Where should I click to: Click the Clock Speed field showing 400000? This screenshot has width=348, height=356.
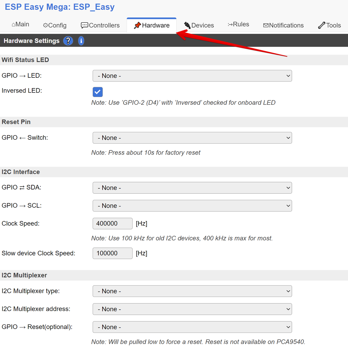point(113,224)
